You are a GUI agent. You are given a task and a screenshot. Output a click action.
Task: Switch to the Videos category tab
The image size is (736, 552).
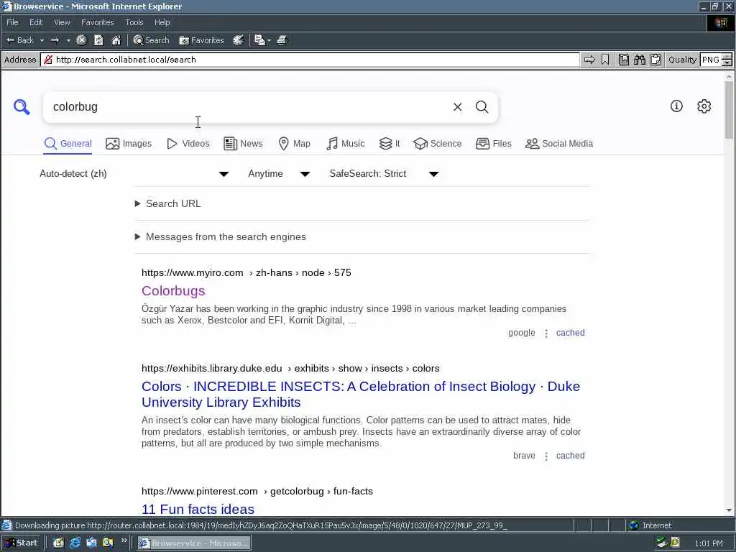pos(188,144)
